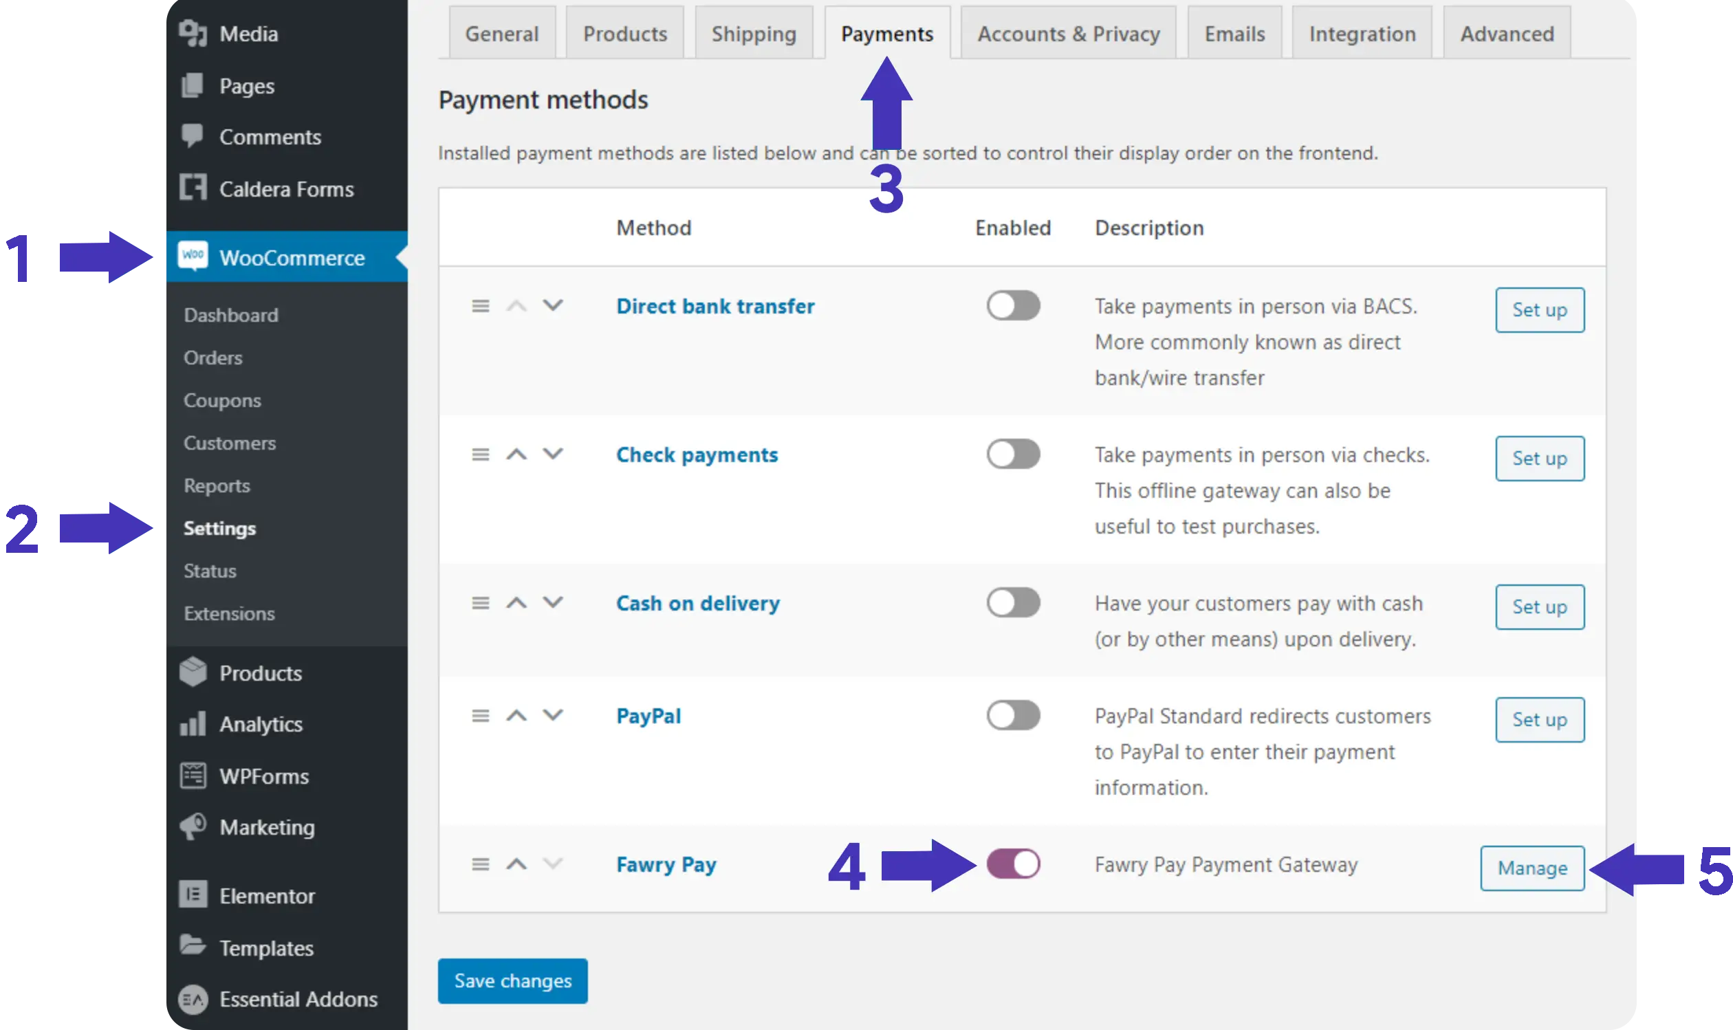
Task: Click the Essential Addons EA icon
Action: click(x=193, y=999)
